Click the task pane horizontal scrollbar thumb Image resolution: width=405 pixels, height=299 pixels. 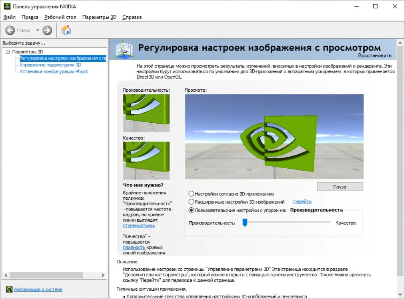tap(46, 275)
